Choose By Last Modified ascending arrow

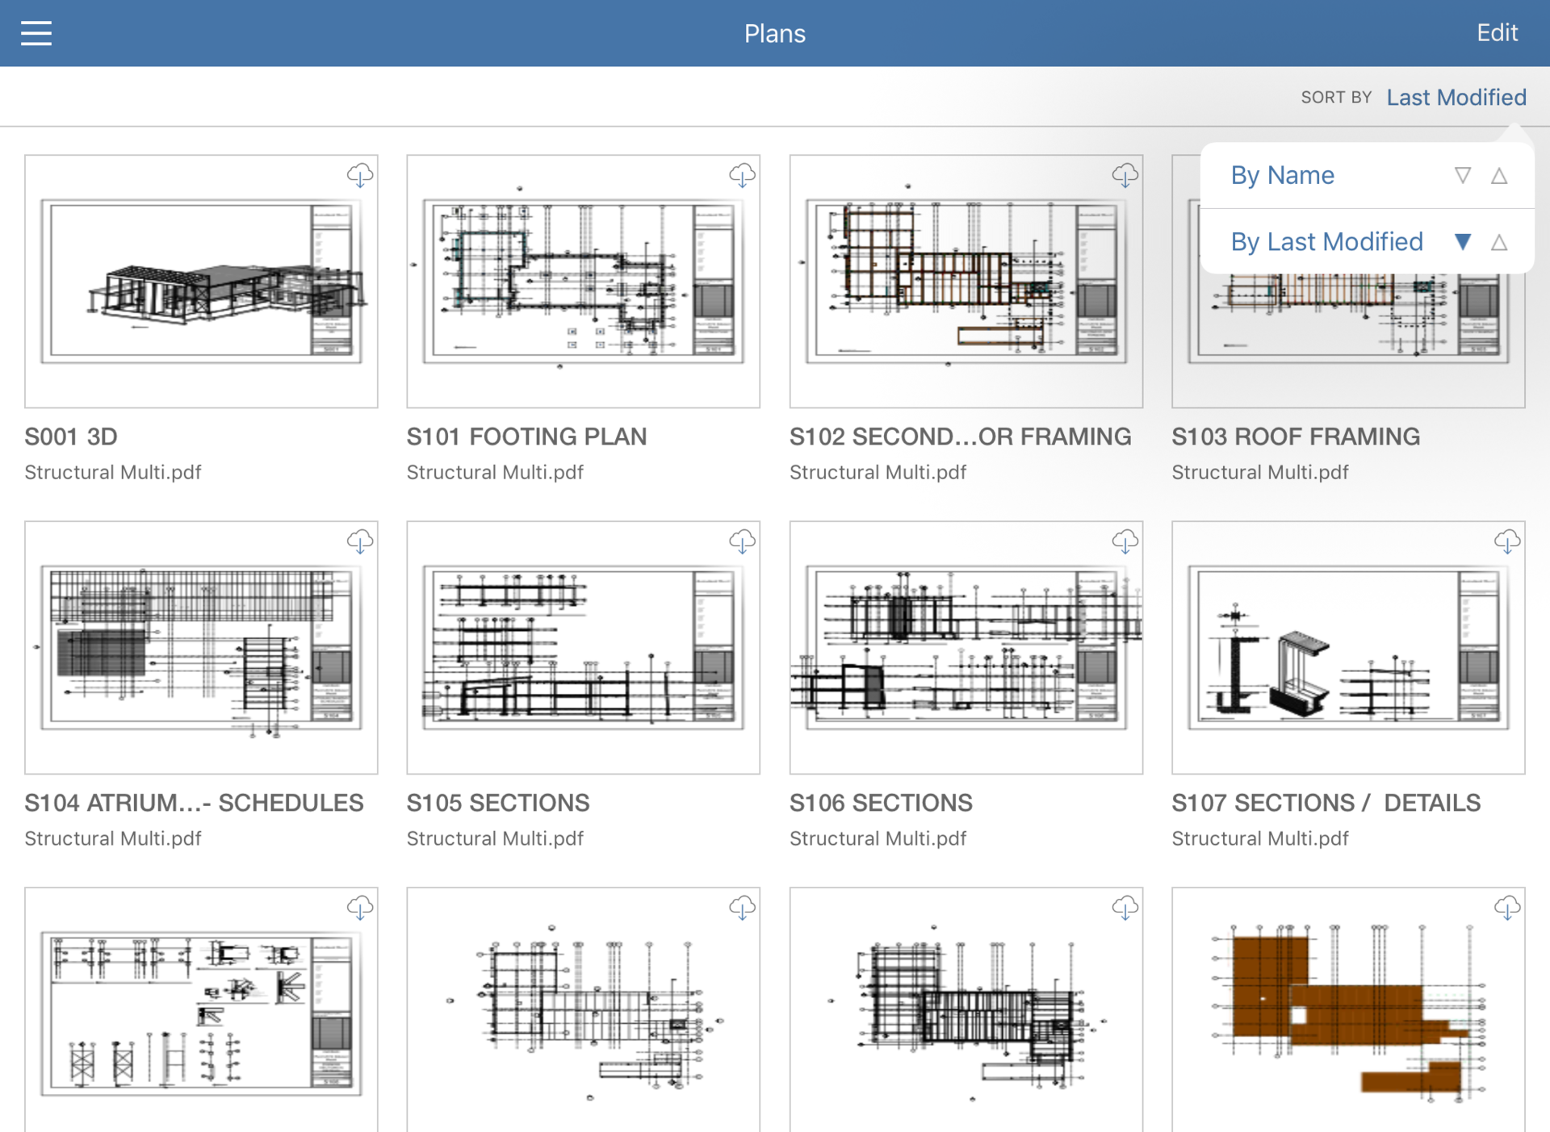[1499, 241]
